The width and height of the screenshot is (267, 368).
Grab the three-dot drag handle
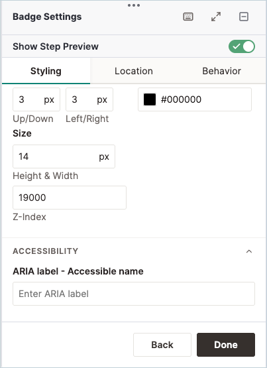(134, 5)
